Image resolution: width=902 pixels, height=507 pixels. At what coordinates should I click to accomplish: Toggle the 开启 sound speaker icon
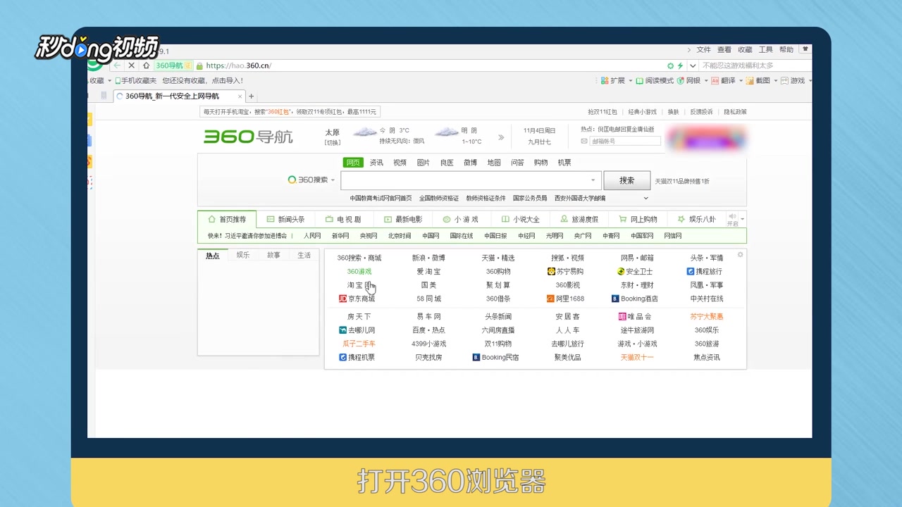click(732, 216)
